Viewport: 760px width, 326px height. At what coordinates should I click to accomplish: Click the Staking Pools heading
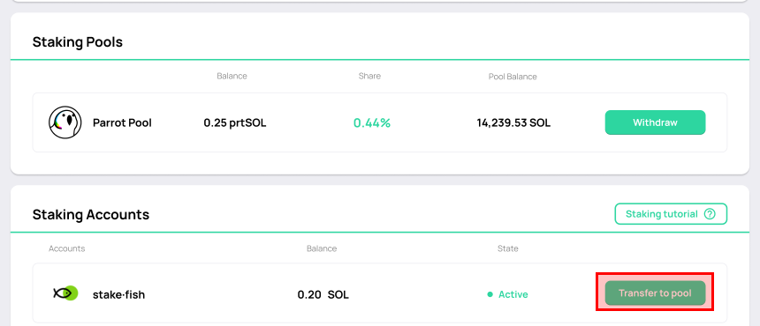tap(78, 42)
